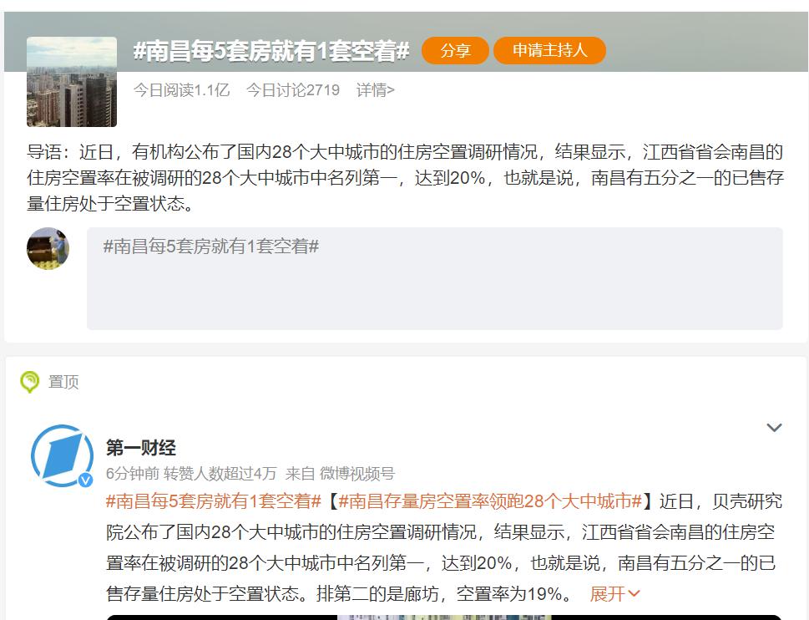Click the 转赞人数超过4万 text
Viewport: 809px width, 620px height.
(220, 474)
